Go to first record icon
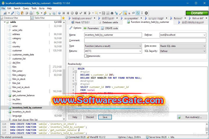 64,13
